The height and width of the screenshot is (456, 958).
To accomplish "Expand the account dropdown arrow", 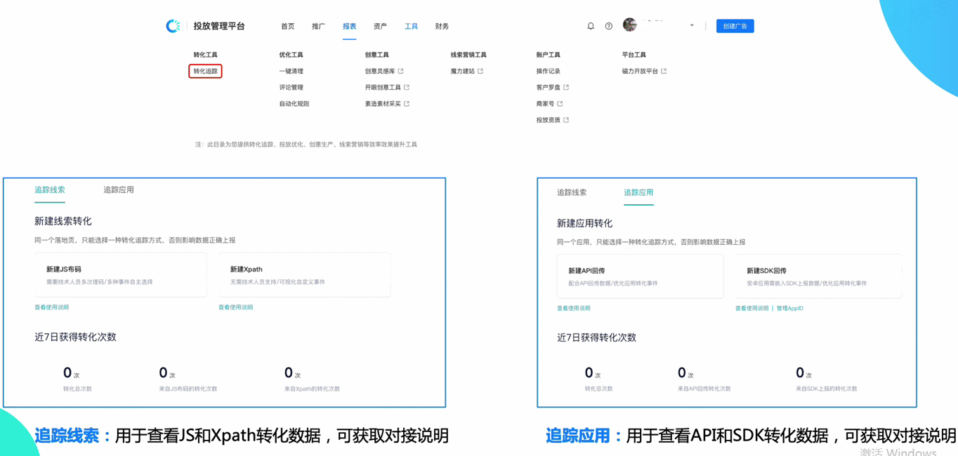I will 691,25.
